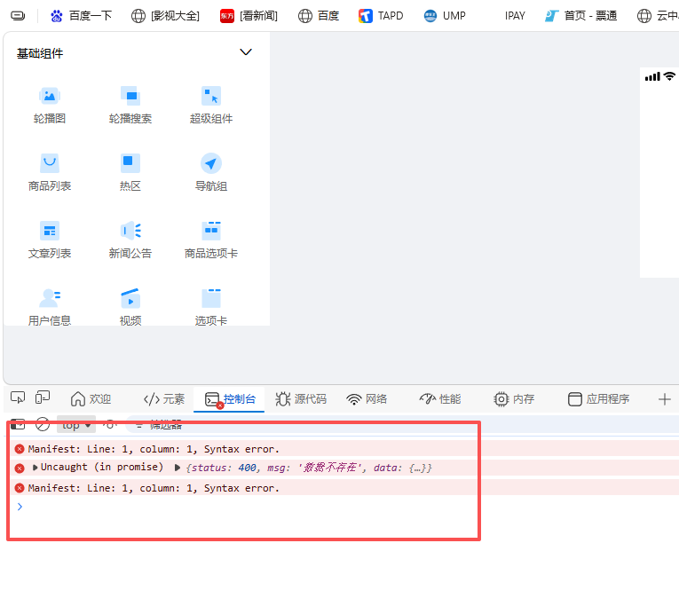The width and height of the screenshot is (679, 614).
Task: Activate the DevTools inspect element picker
Action: point(18,398)
